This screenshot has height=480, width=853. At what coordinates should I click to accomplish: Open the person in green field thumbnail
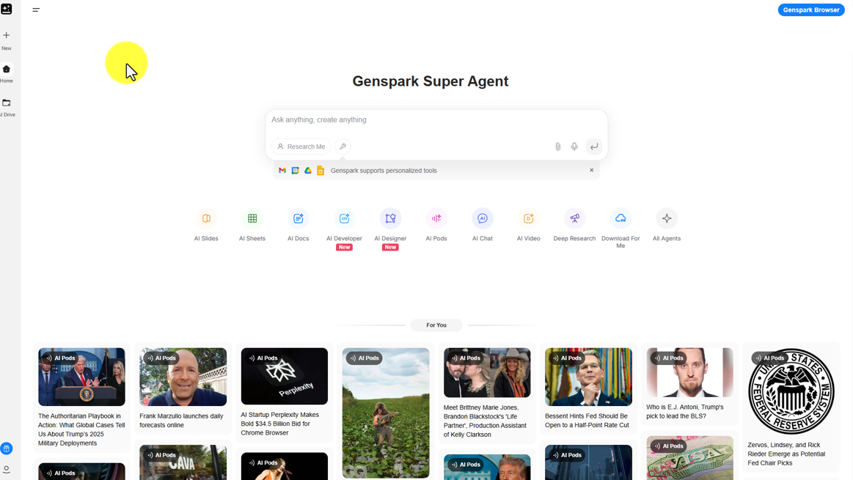[386, 413]
